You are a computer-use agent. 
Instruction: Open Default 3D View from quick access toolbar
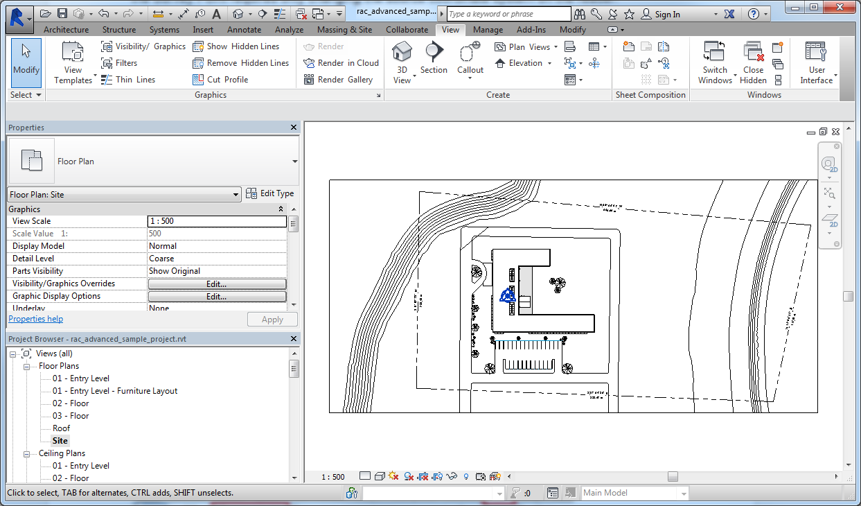pos(238,14)
